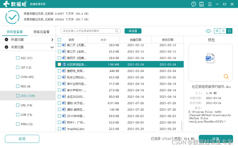Select the DOC (109) tree item label
The width and height of the screenshot is (238, 148).
coord(28,96)
